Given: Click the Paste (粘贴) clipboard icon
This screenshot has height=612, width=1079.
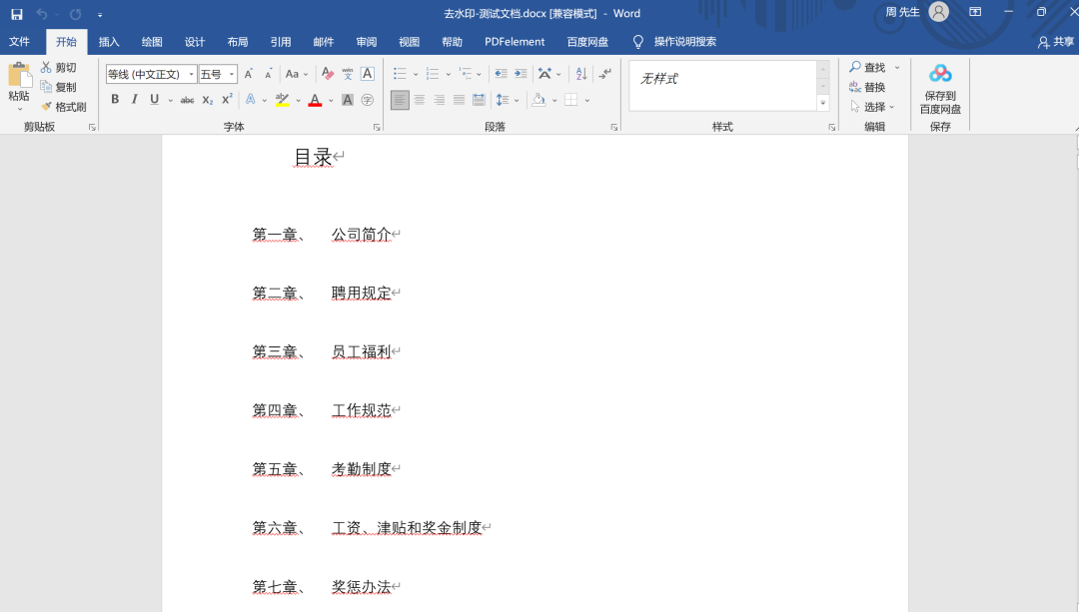Looking at the screenshot, I should click(x=19, y=76).
